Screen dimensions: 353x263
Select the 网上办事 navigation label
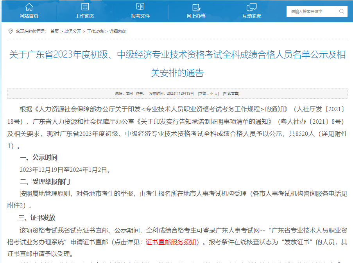coord(196,16)
